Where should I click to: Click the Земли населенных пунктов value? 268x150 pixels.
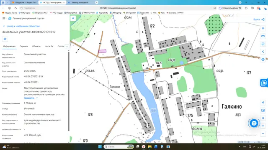pos(39,115)
